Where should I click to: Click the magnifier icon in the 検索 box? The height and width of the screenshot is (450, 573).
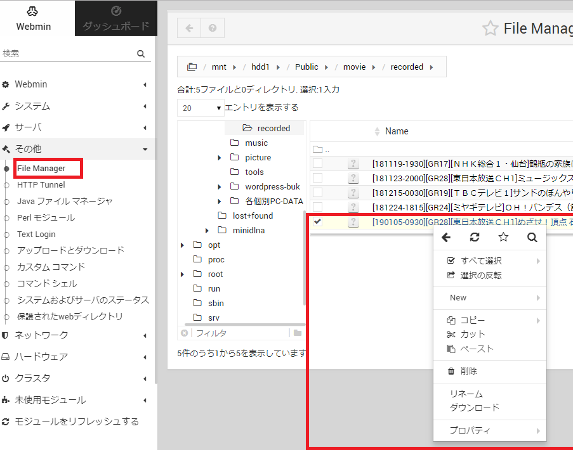[141, 54]
